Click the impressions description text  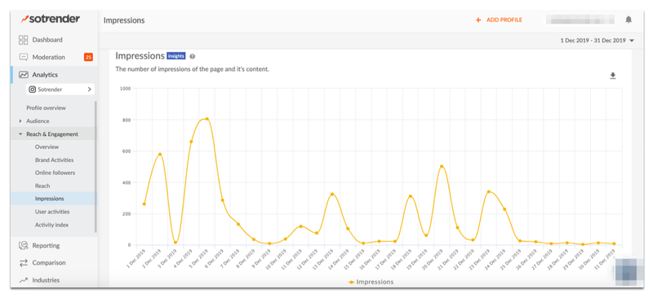coord(193,69)
